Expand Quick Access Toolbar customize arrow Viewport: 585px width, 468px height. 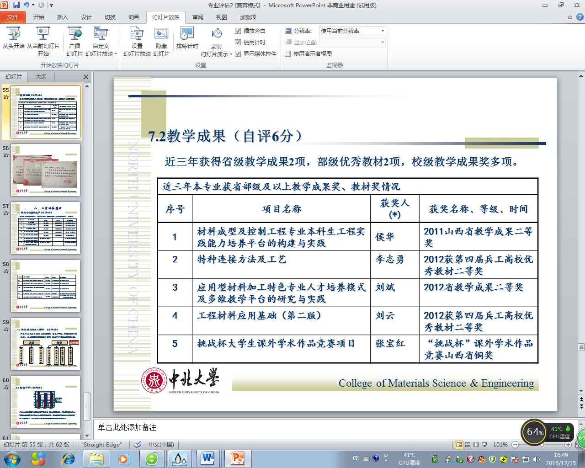point(51,5)
